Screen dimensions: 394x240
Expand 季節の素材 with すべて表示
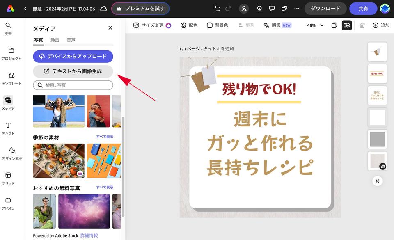click(x=105, y=137)
